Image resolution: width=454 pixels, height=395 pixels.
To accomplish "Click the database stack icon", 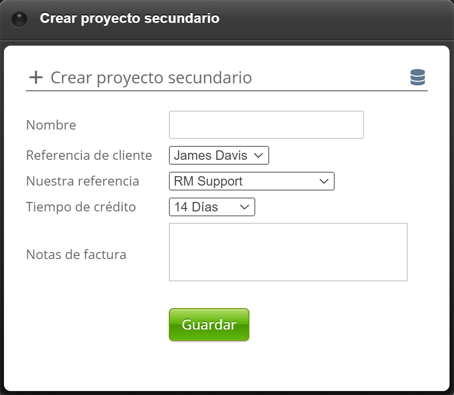I will click(x=418, y=77).
